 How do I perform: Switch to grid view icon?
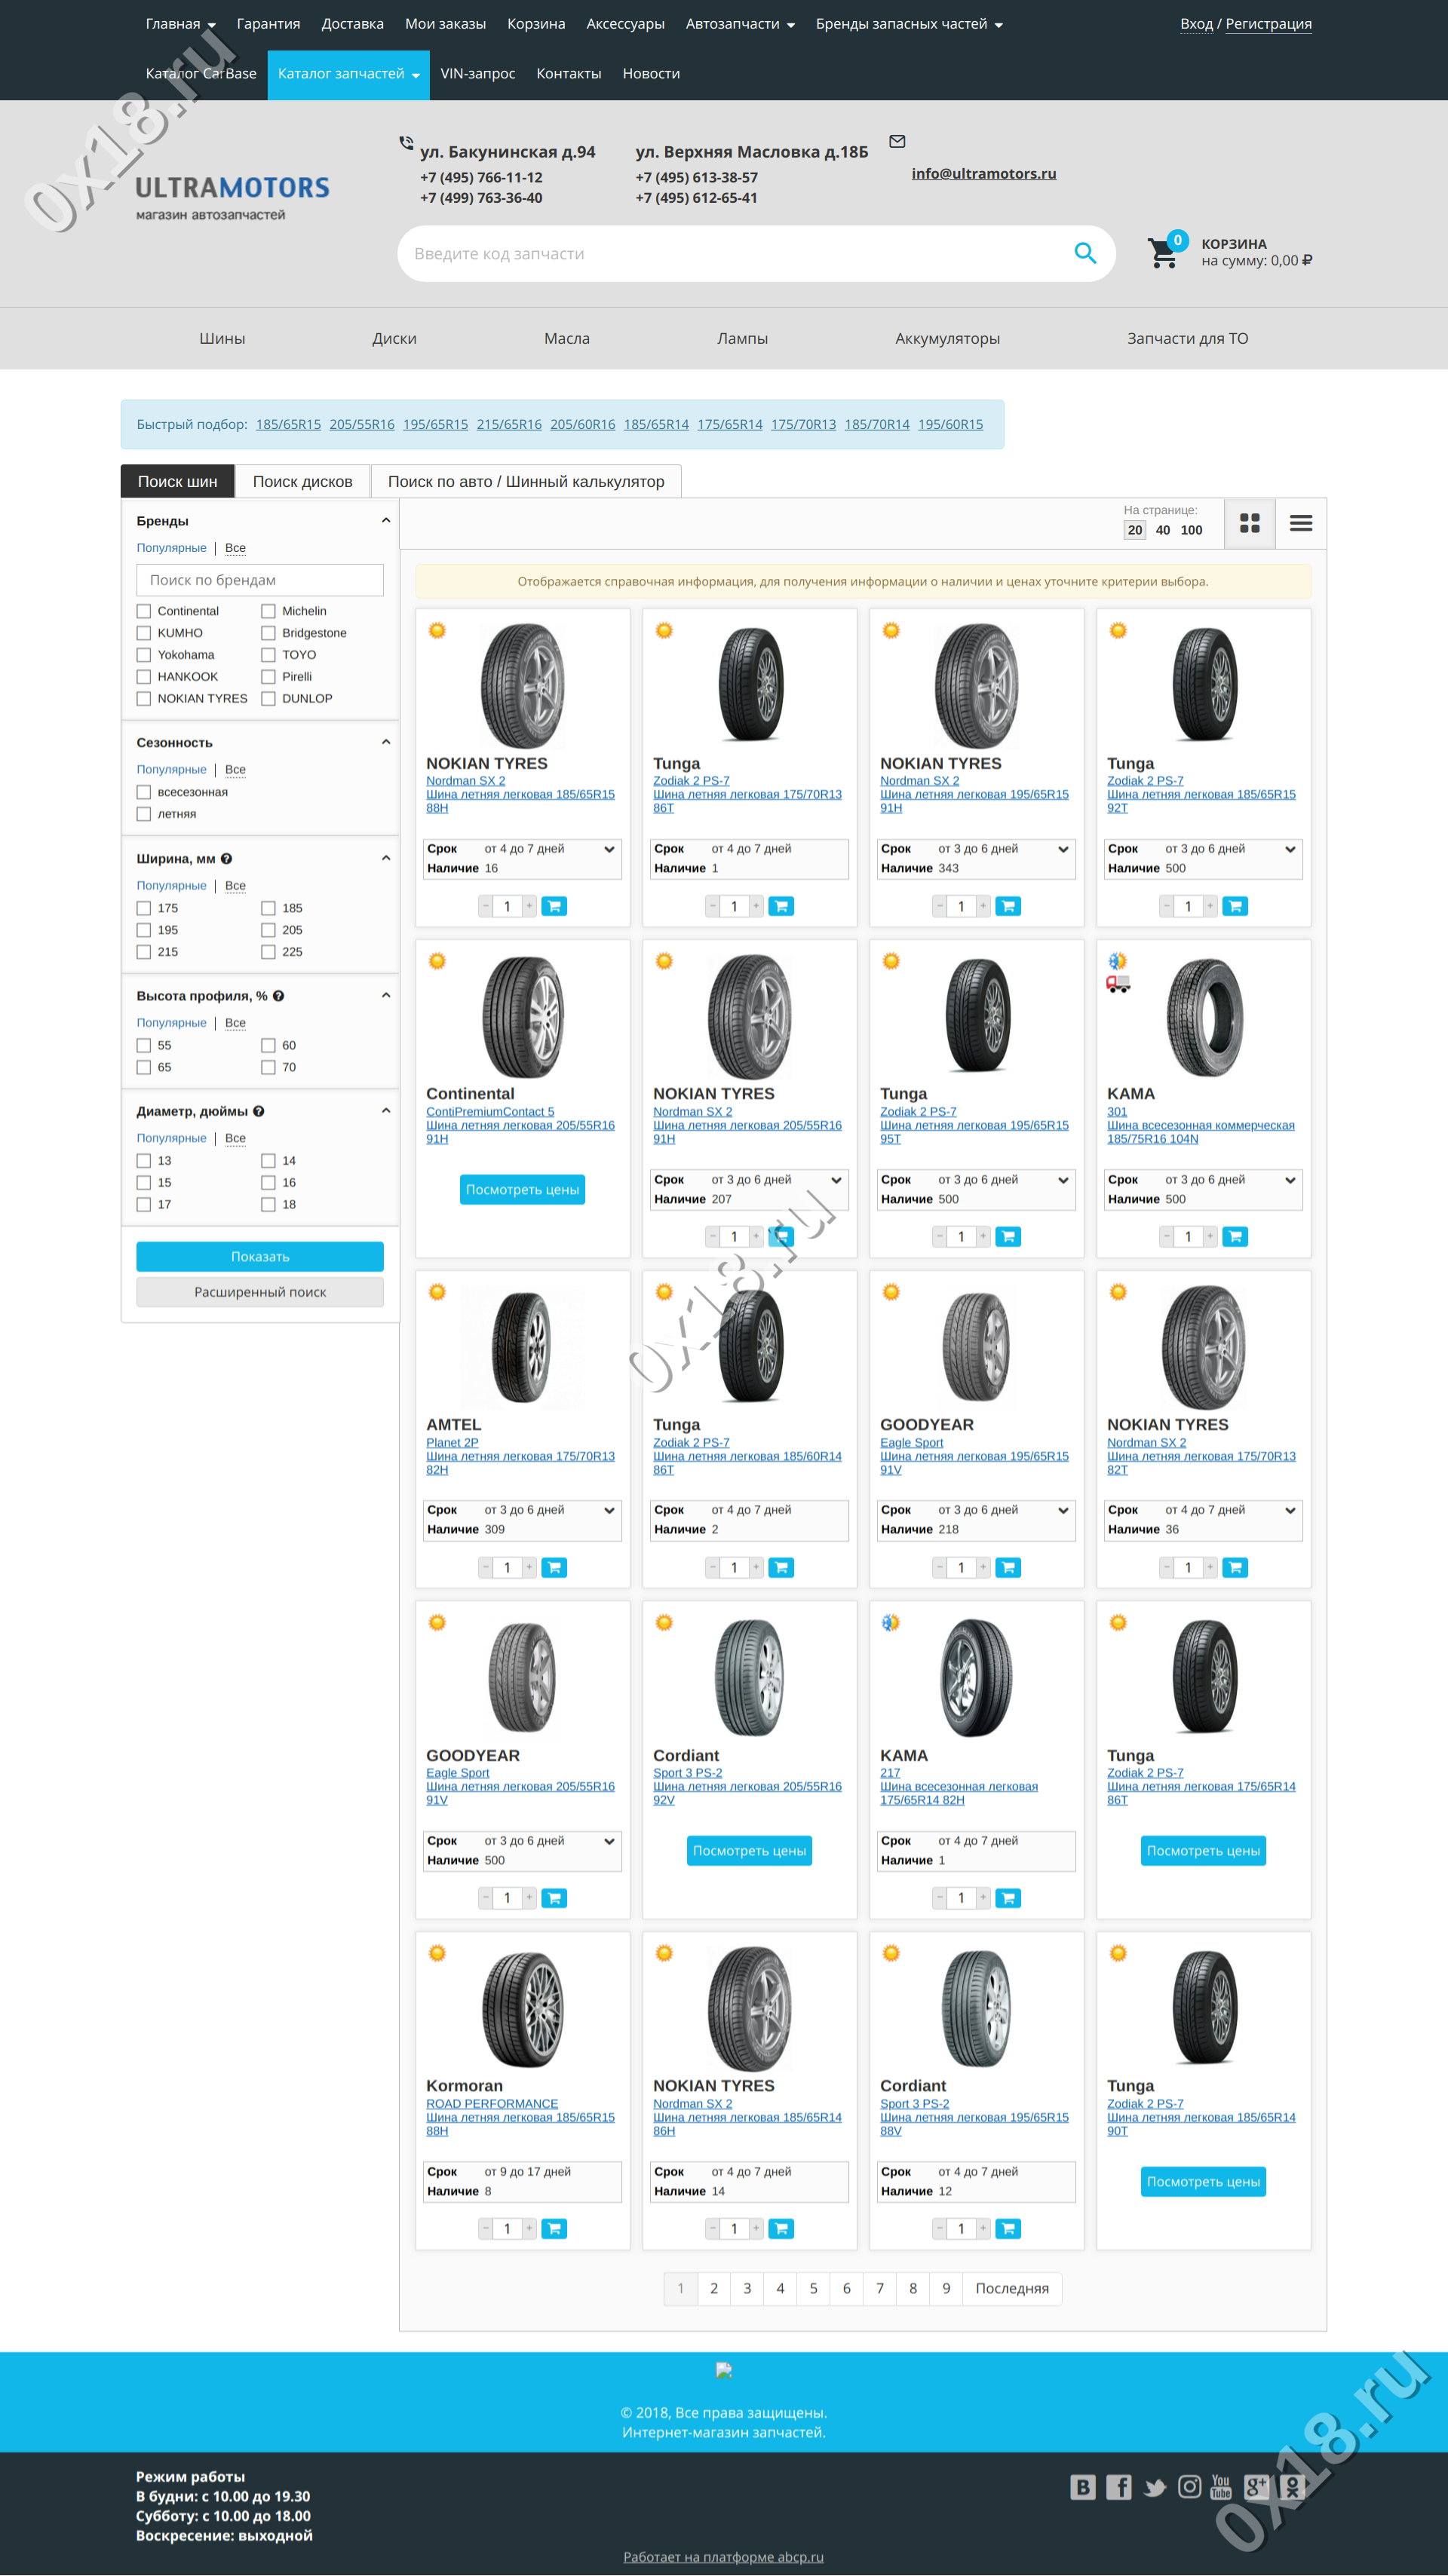click(1250, 523)
